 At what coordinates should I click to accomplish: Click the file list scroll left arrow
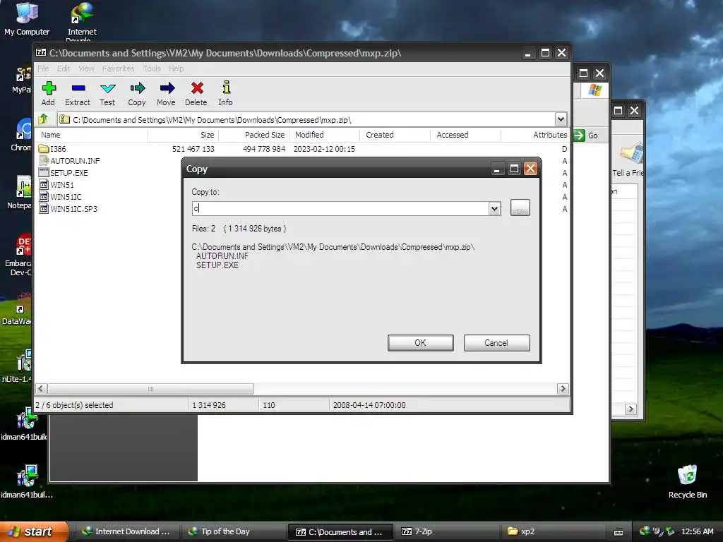pos(40,389)
